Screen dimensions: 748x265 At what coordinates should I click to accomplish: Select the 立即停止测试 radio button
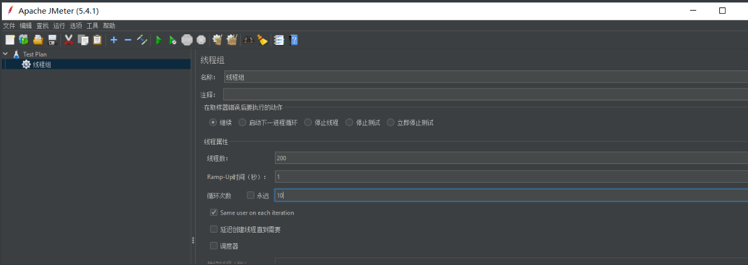point(391,123)
